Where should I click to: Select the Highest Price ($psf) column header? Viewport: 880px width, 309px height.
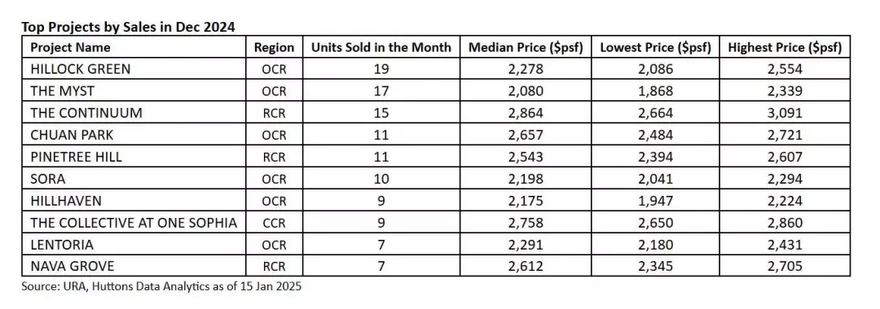785,48
